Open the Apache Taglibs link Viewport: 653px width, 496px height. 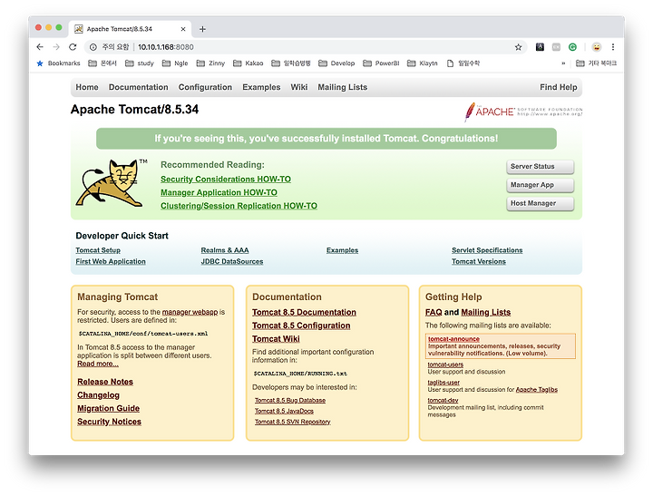point(537,390)
